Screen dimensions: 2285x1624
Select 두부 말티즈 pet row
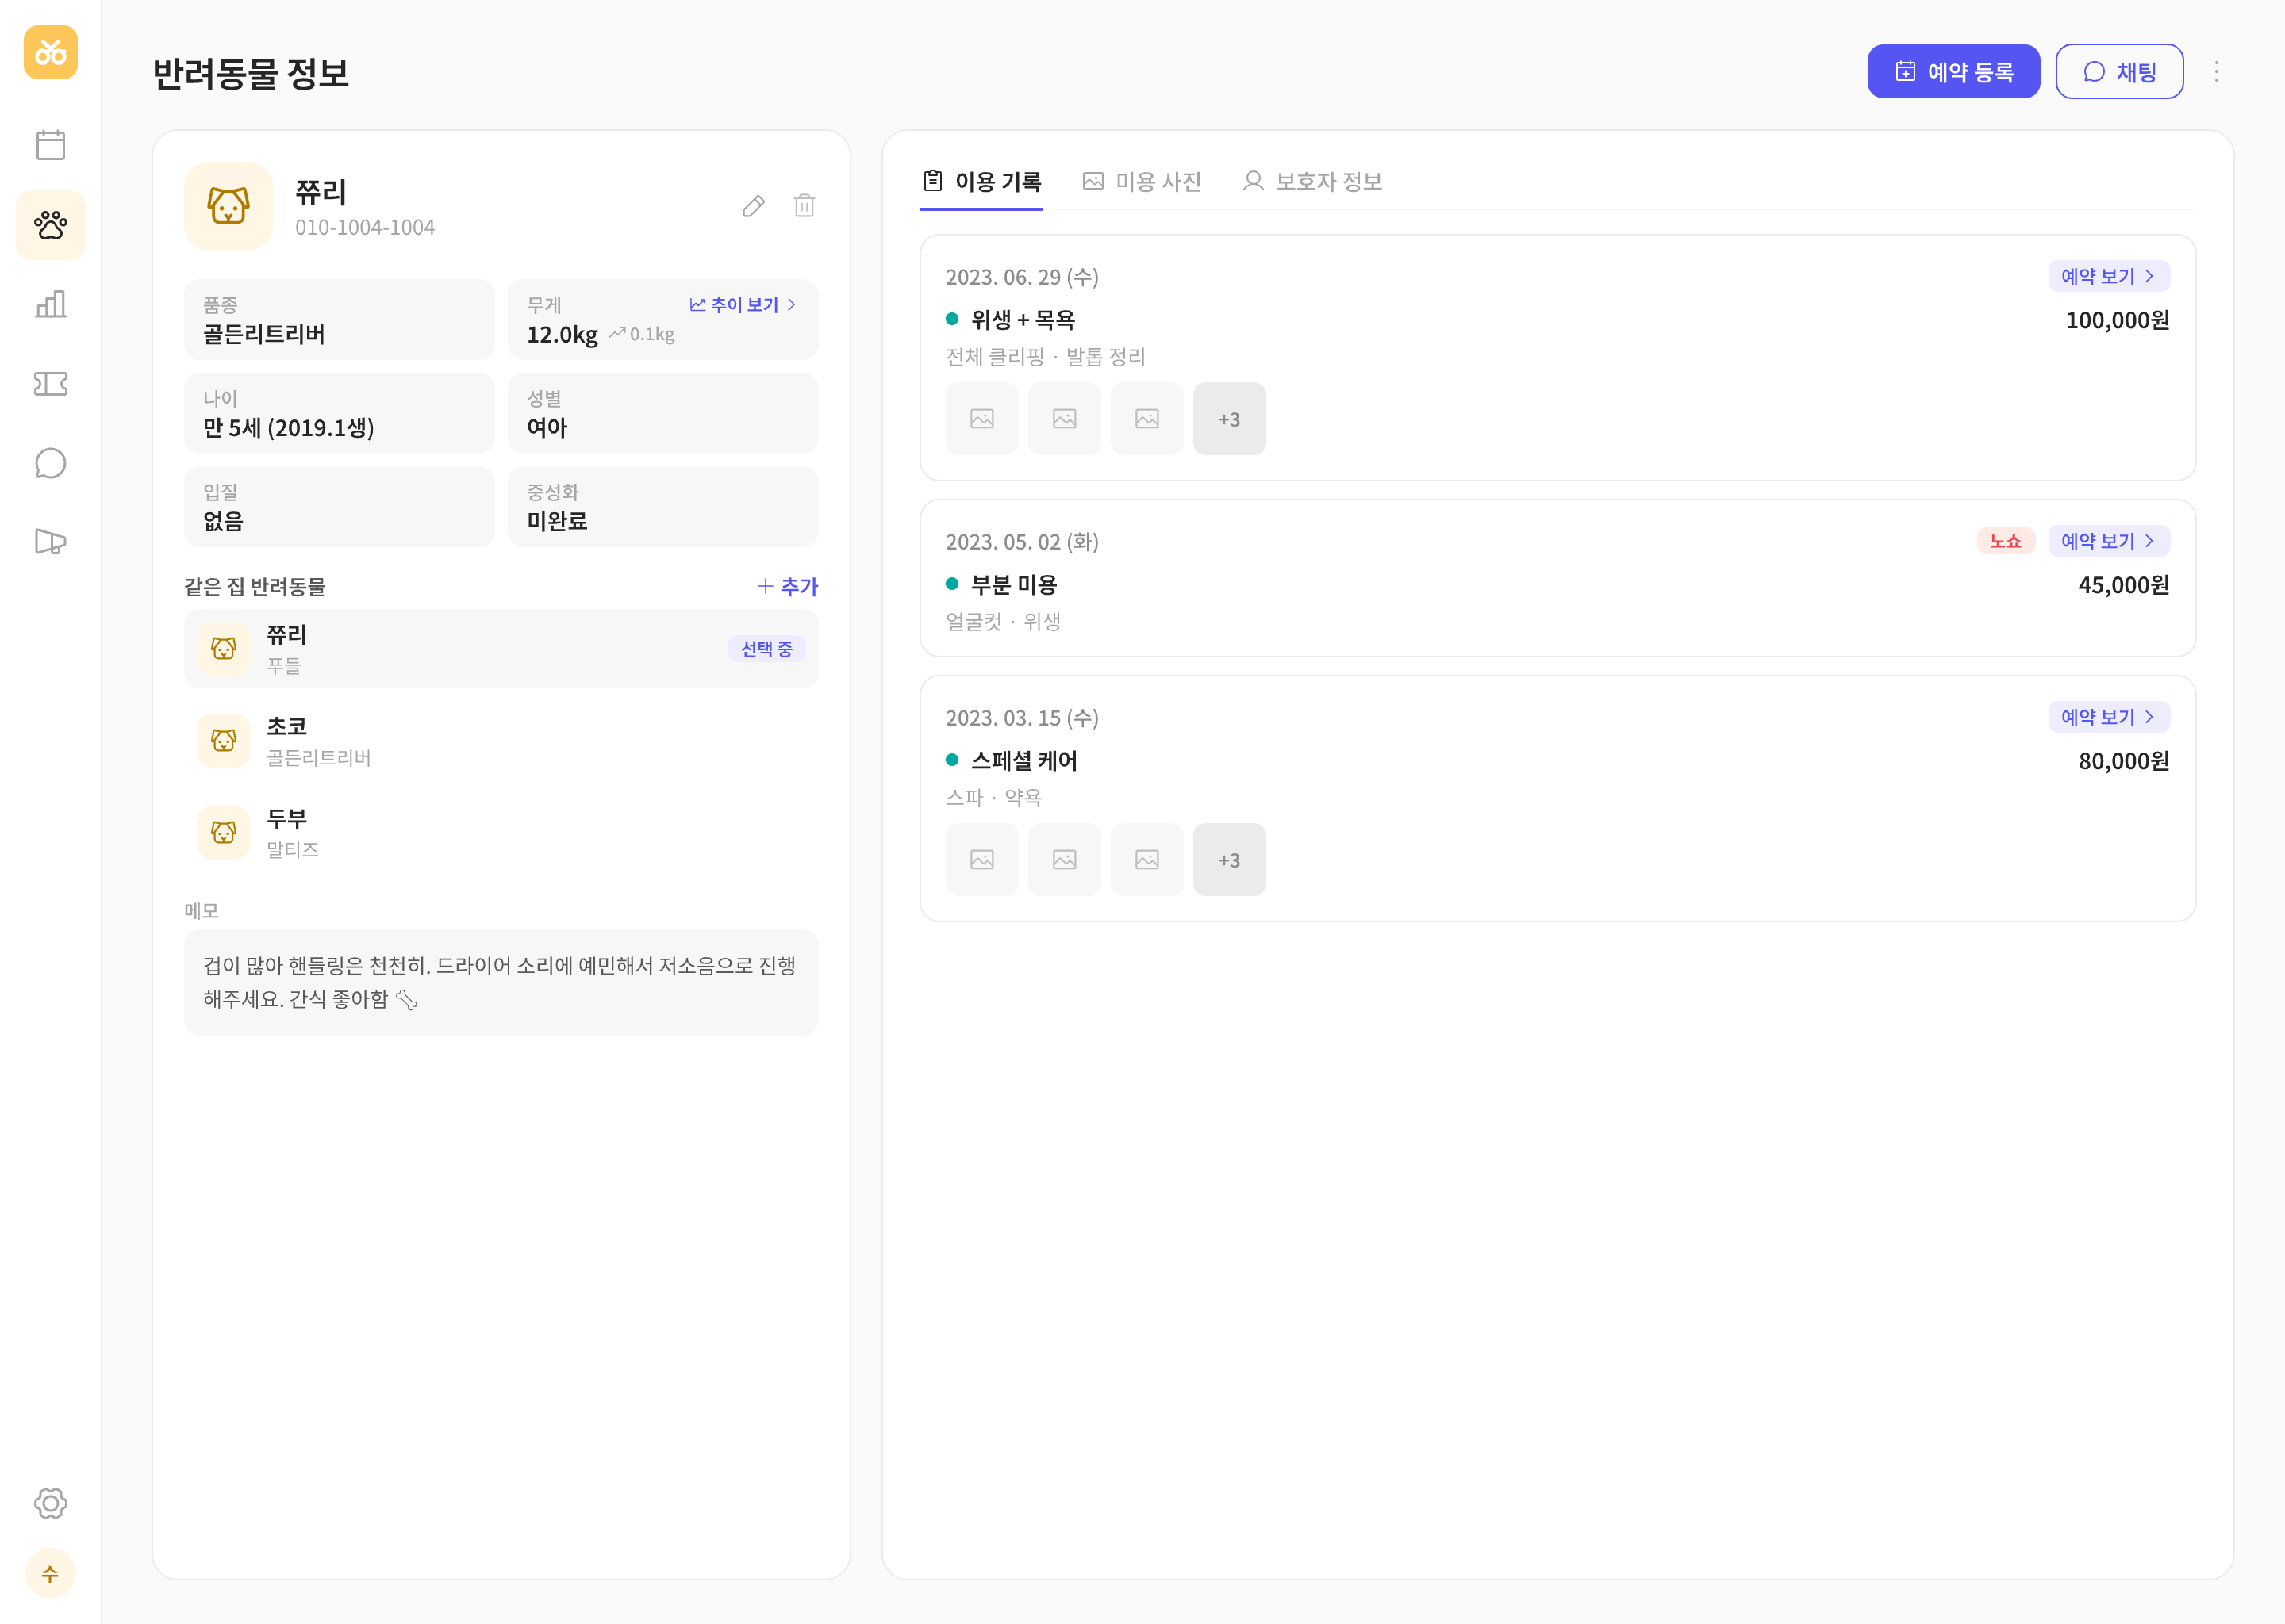(501, 833)
